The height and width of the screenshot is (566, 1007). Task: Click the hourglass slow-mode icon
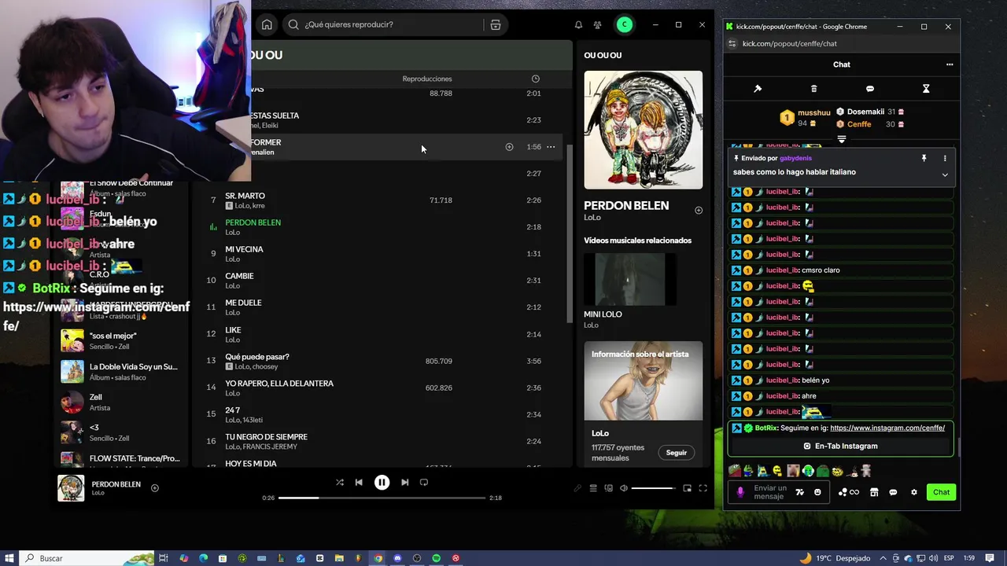[x=926, y=89]
